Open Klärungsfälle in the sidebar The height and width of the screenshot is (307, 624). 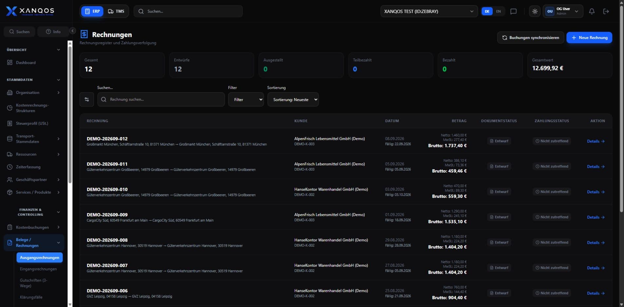pos(31,297)
